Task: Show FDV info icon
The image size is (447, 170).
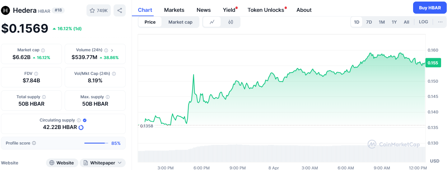Action: (x=36, y=74)
